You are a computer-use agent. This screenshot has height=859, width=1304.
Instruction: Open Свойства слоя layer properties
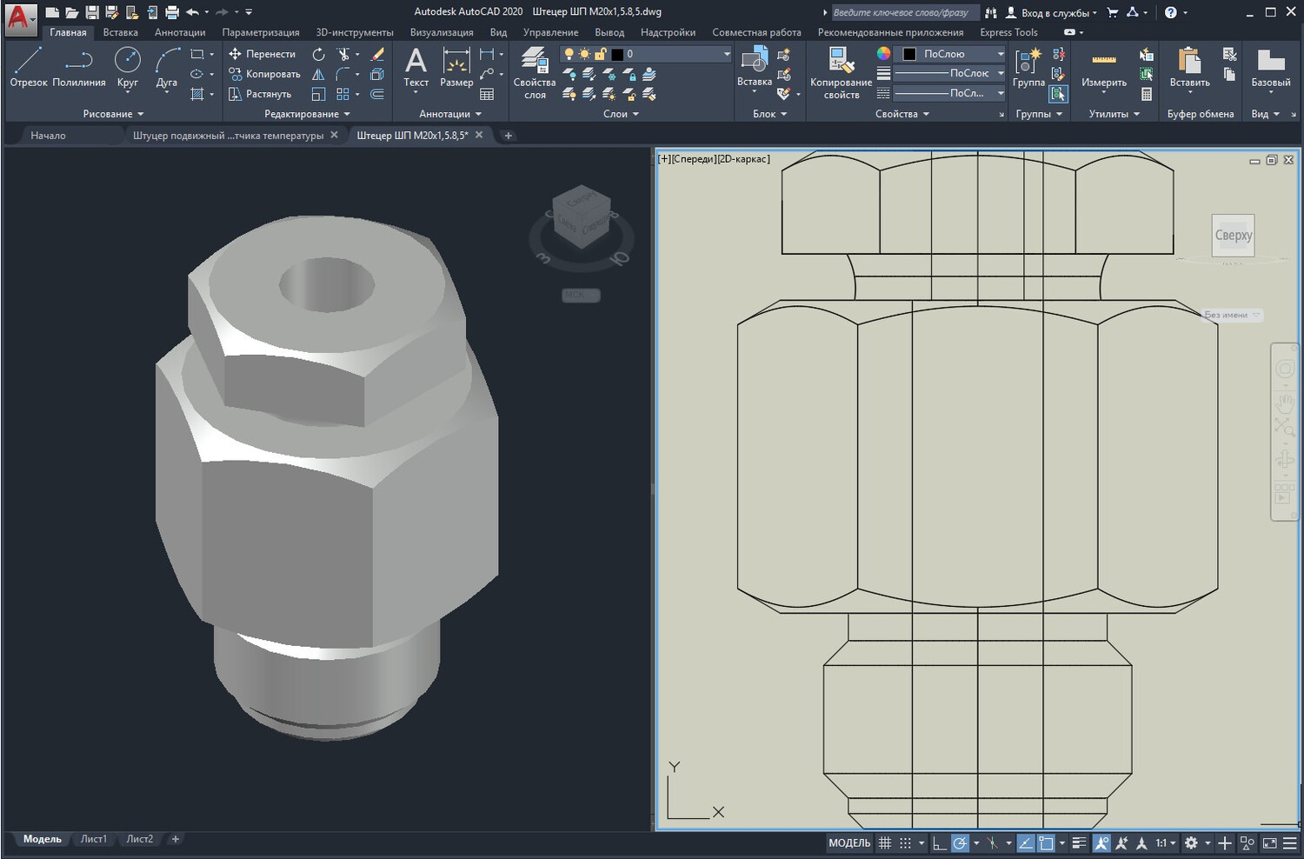pos(534,73)
